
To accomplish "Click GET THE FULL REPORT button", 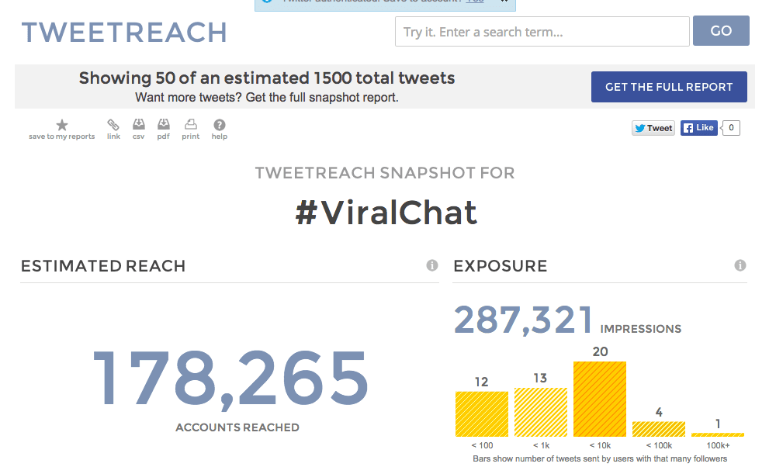I will click(669, 87).
